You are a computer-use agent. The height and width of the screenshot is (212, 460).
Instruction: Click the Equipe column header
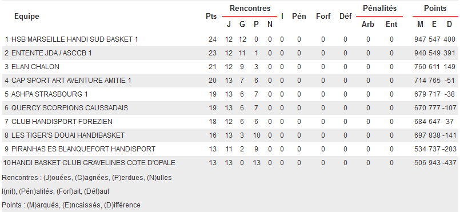tap(27, 17)
